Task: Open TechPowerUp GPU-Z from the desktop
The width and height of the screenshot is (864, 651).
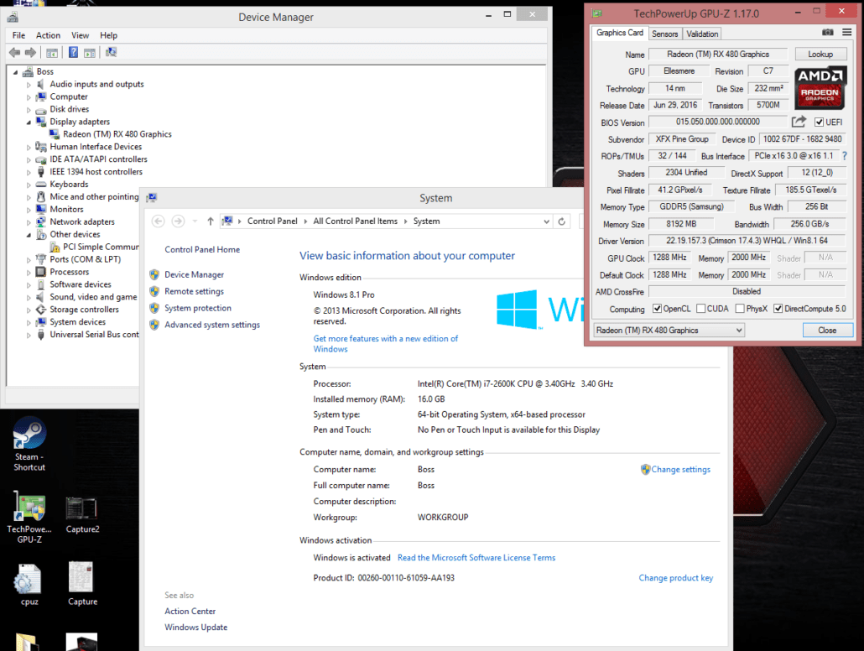Action: pyautogui.click(x=29, y=508)
